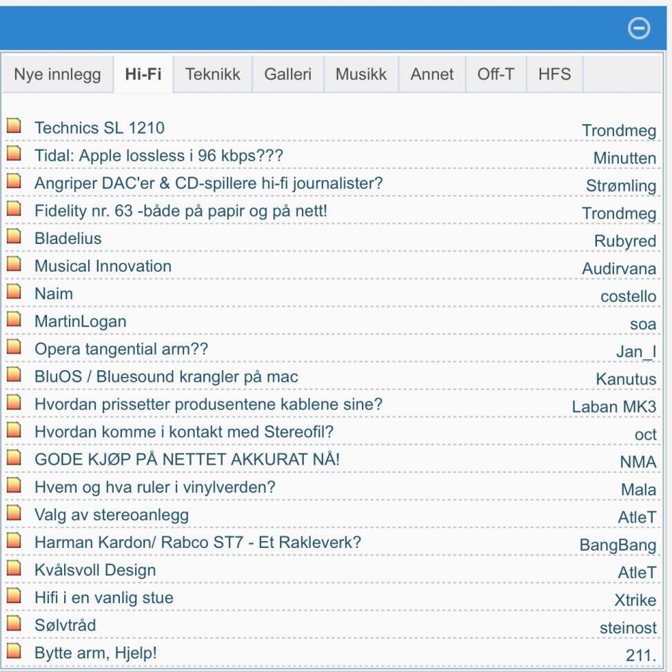
Task: Open the Sølvtråd thread
Action: 65,625
